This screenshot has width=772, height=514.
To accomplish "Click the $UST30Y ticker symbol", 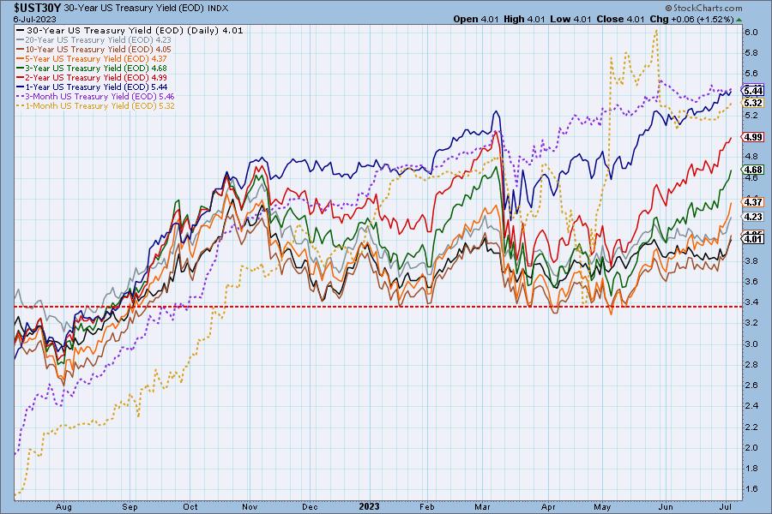I will tap(38, 8).
